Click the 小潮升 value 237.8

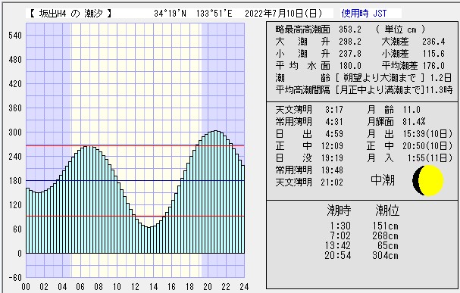[x=350, y=54]
